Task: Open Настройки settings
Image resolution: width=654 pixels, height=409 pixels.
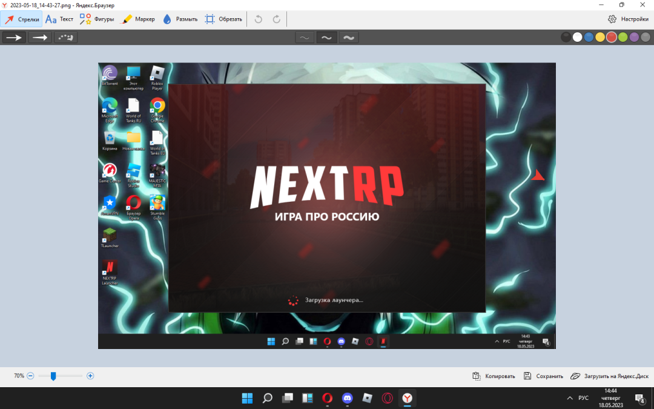Action: pos(628,19)
